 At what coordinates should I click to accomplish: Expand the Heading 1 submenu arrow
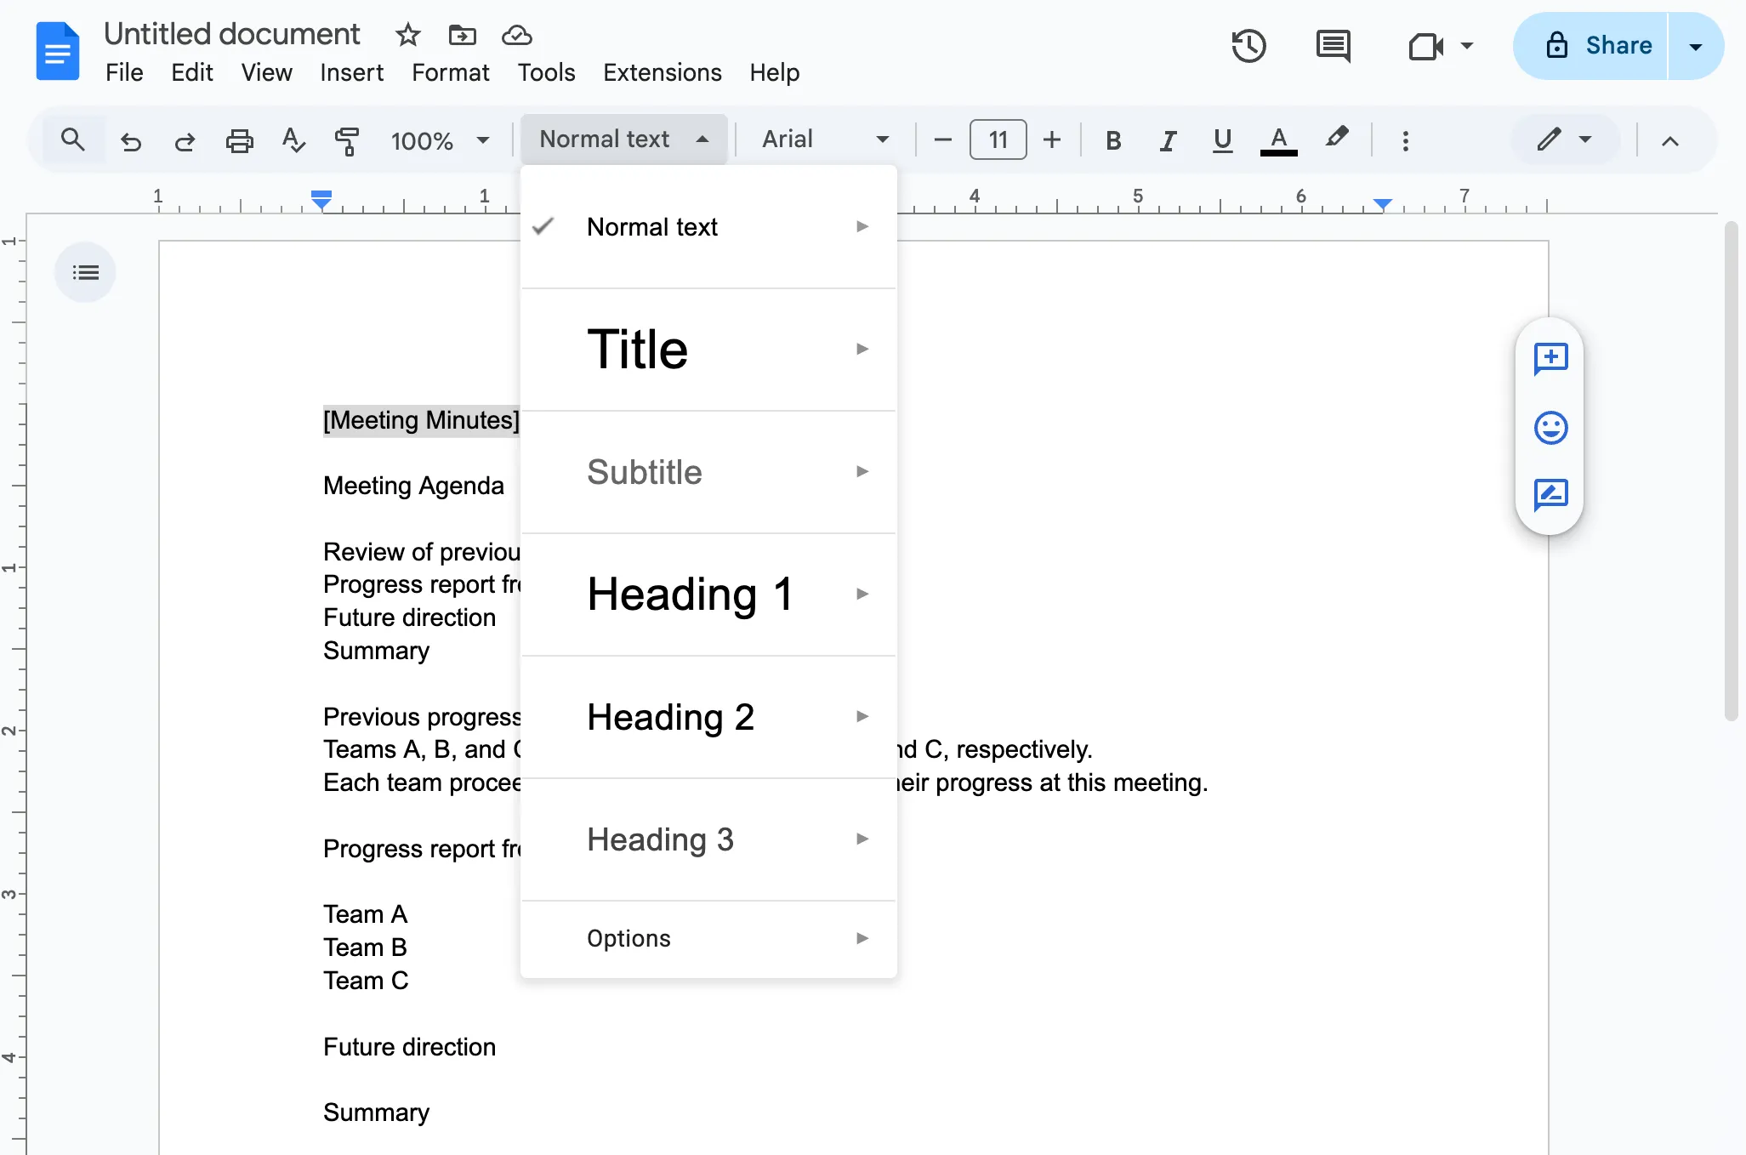[862, 594]
